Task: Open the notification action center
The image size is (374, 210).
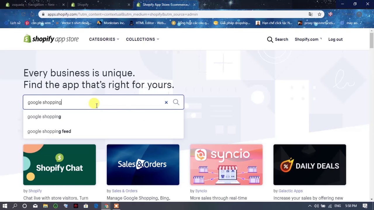Action: 365,206
